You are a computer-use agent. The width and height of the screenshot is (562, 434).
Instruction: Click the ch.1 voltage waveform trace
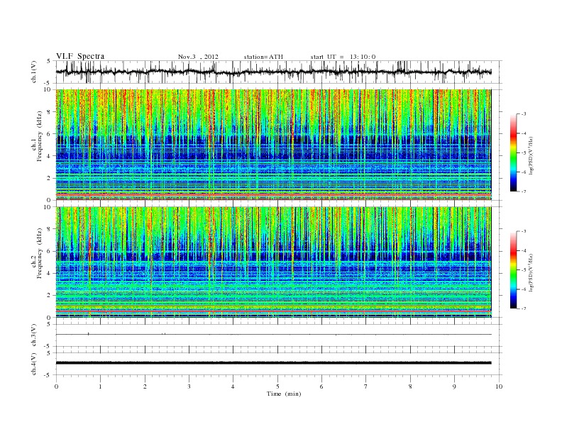[273, 72]
